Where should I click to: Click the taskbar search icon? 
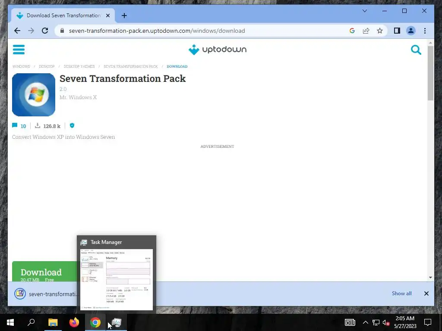coord(31,322)
